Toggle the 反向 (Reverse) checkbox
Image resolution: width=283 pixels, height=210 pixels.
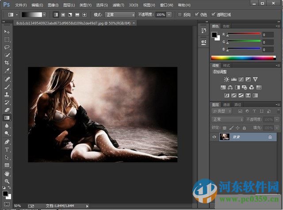180,15
